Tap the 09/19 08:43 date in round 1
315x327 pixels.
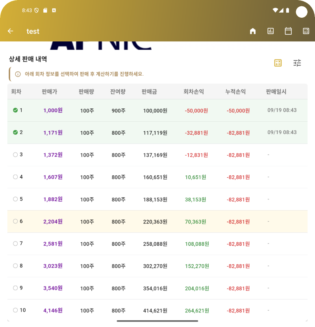(x=282, y=110)
